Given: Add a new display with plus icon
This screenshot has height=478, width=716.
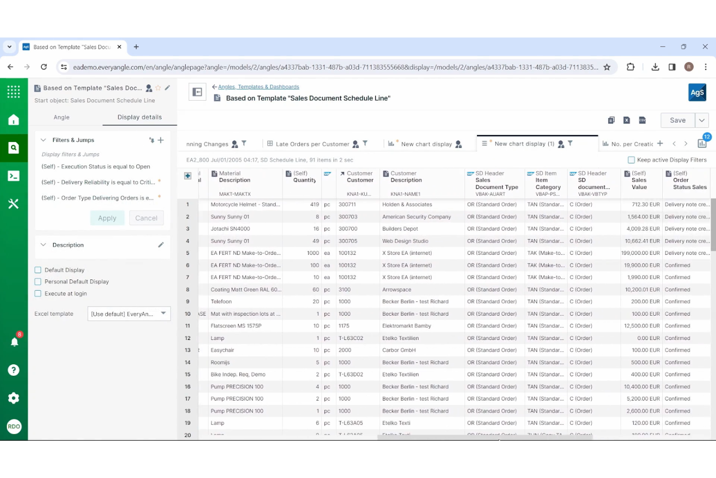Looking at the screenshot, I should click(660, 143).
